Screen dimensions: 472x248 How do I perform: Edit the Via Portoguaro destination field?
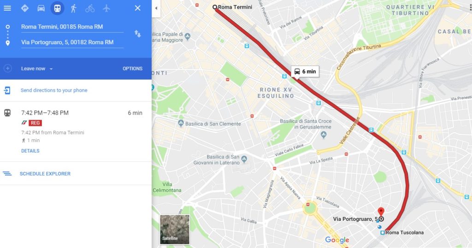point(72,42)
